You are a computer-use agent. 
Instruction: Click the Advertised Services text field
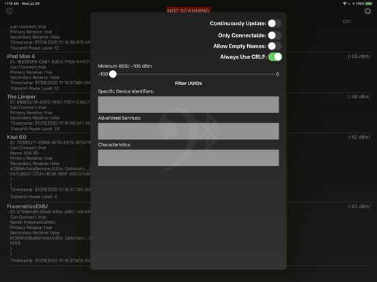click(188, 131)
